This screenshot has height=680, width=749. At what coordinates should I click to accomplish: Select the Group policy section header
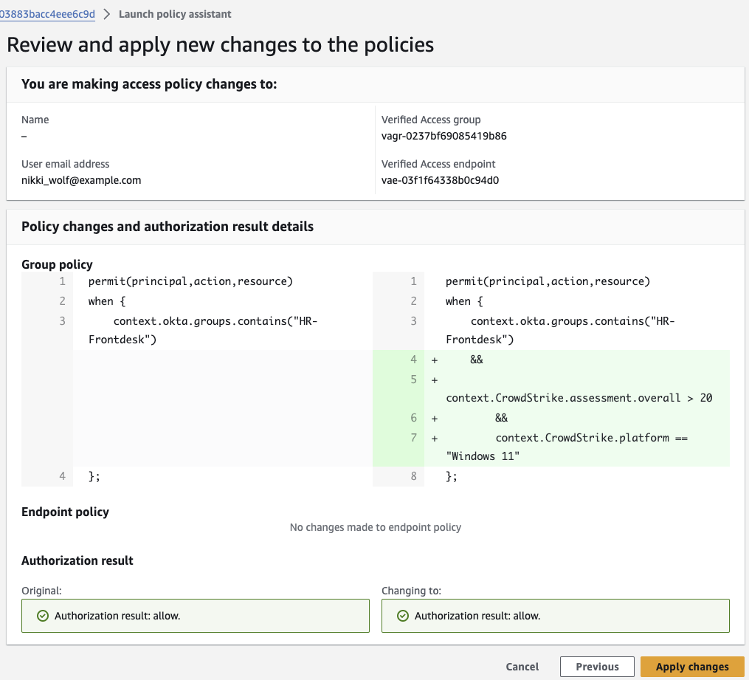click(57, 264)
